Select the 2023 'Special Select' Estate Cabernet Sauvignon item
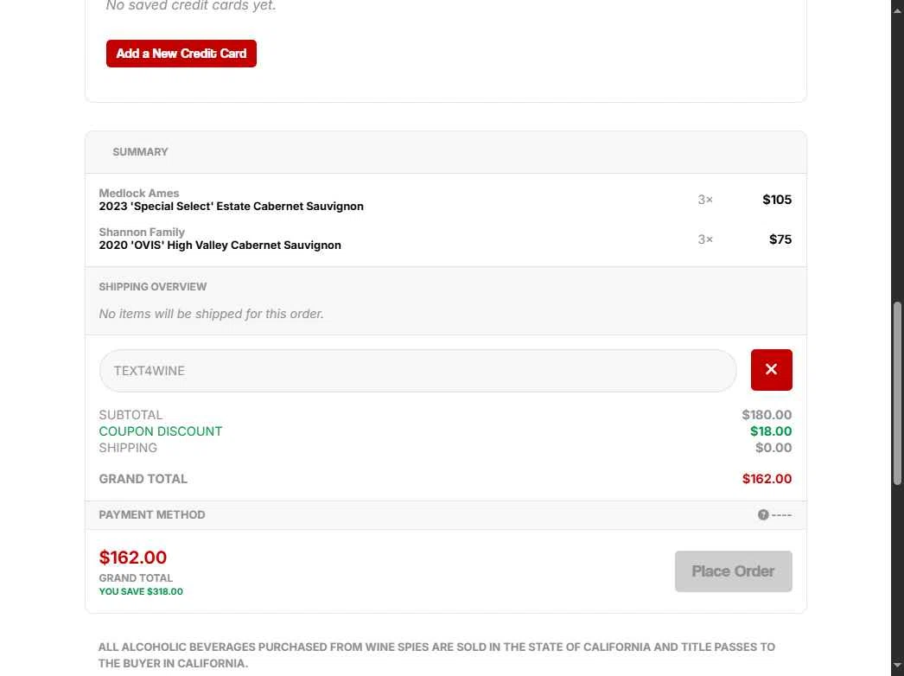The image size is (904, 676). 232,206
